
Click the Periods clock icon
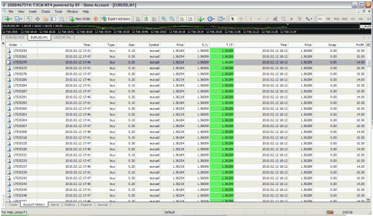(x=209, y=18)
